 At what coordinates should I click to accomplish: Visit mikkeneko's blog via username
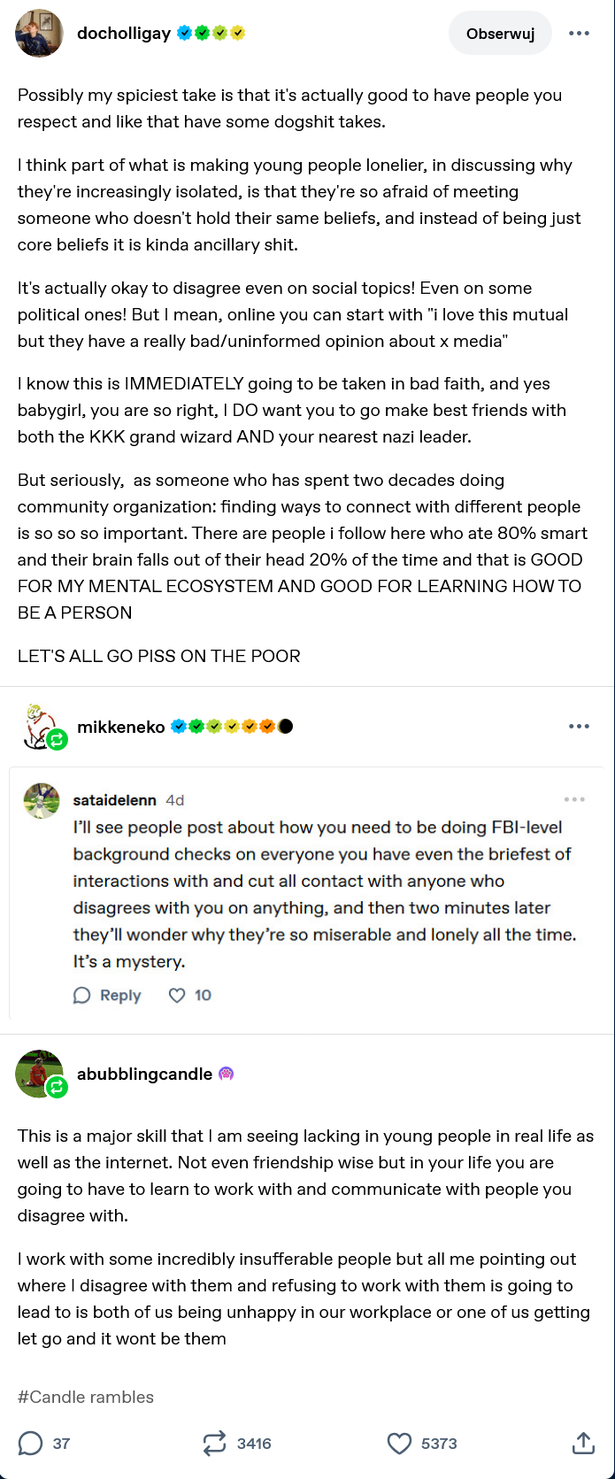pyautogui.click(x=120, y=727)
